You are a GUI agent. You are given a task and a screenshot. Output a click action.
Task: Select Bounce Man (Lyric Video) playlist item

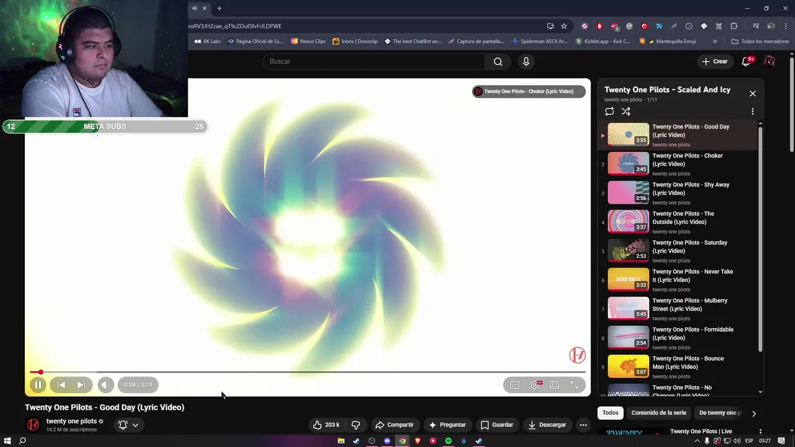tap(678, 367)
